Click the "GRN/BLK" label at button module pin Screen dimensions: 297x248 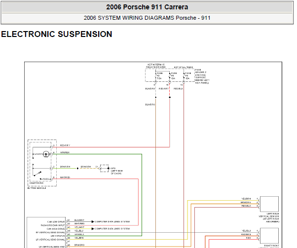[65, 152]
